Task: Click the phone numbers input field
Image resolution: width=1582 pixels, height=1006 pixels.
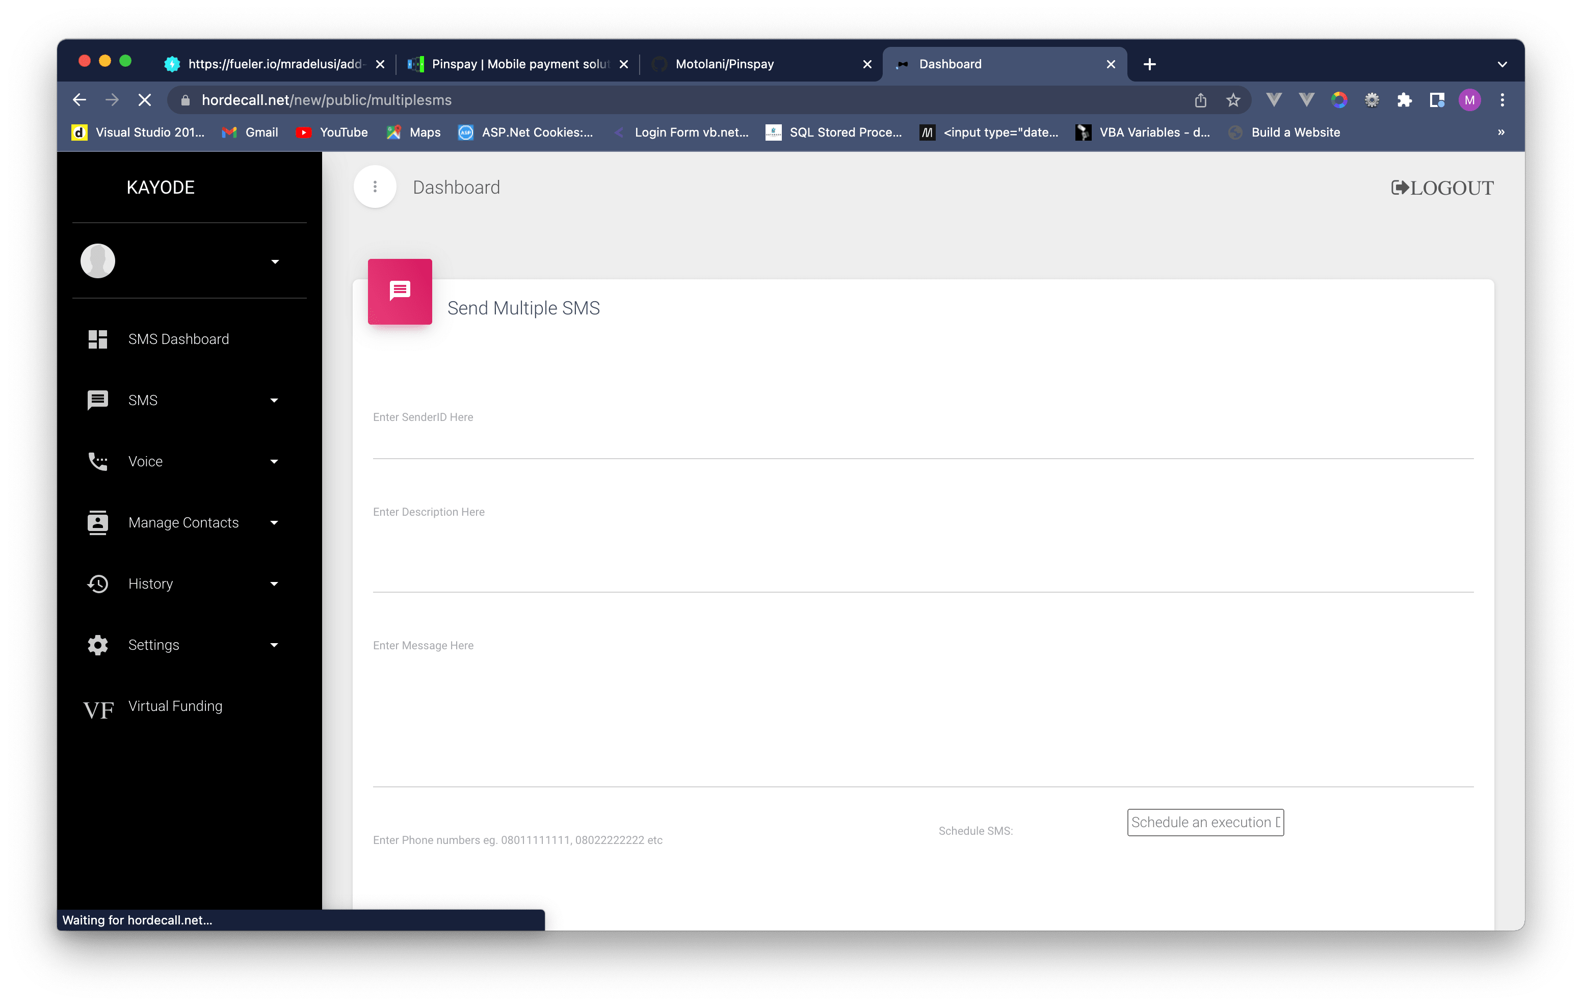Action: pos(518,840)
